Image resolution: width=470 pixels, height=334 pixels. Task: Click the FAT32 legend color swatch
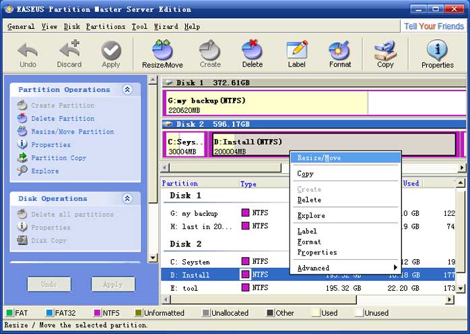pos(50,312)
